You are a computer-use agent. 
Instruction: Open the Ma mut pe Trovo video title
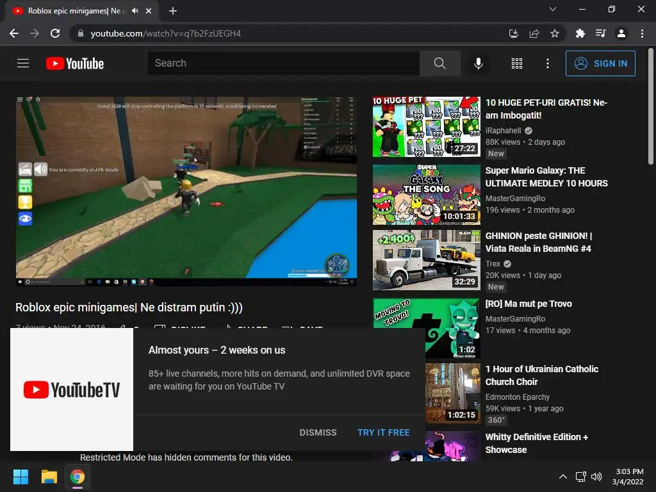[x=529, y=304]
